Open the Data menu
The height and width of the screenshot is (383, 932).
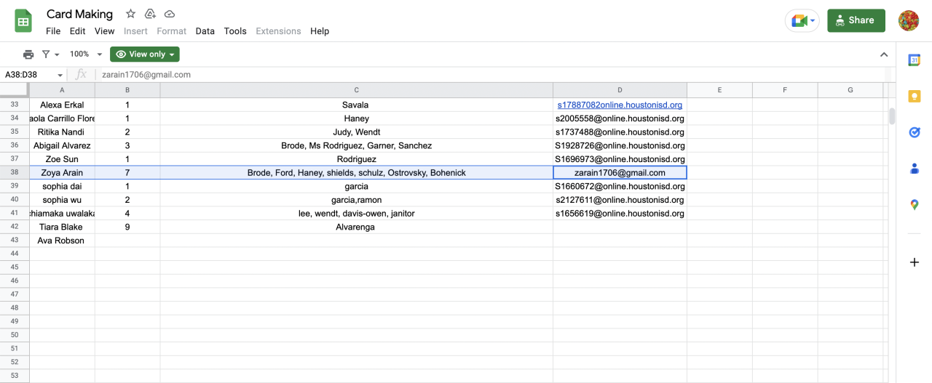coord(205,31)
